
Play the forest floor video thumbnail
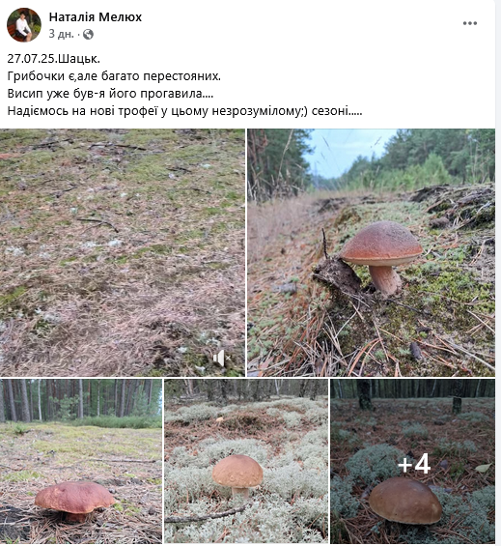point(123,253)
